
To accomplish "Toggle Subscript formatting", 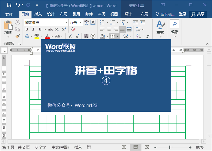I will [x=57, y=29].
